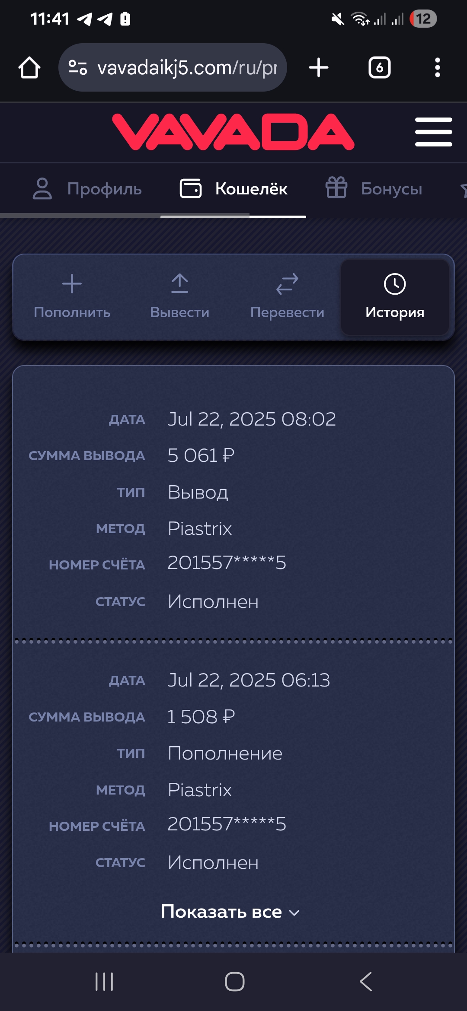This screenshot has height=1011, width=467.
Task: Tap the address bar URL field
Action: (187, 68)
